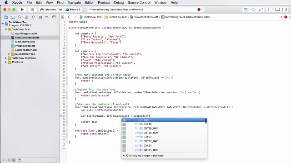Show source-controlled files filter
Viewport: 291px width, 163px height.
click(x=14, y=160)
